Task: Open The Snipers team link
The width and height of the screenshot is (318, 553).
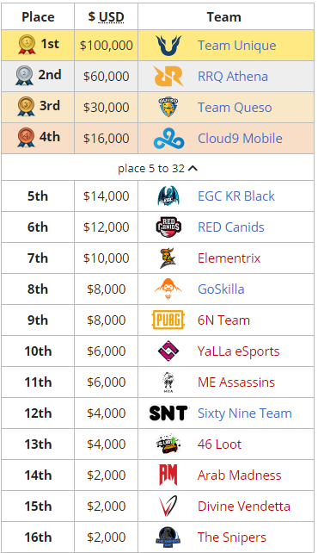Action: pos(232,537)
